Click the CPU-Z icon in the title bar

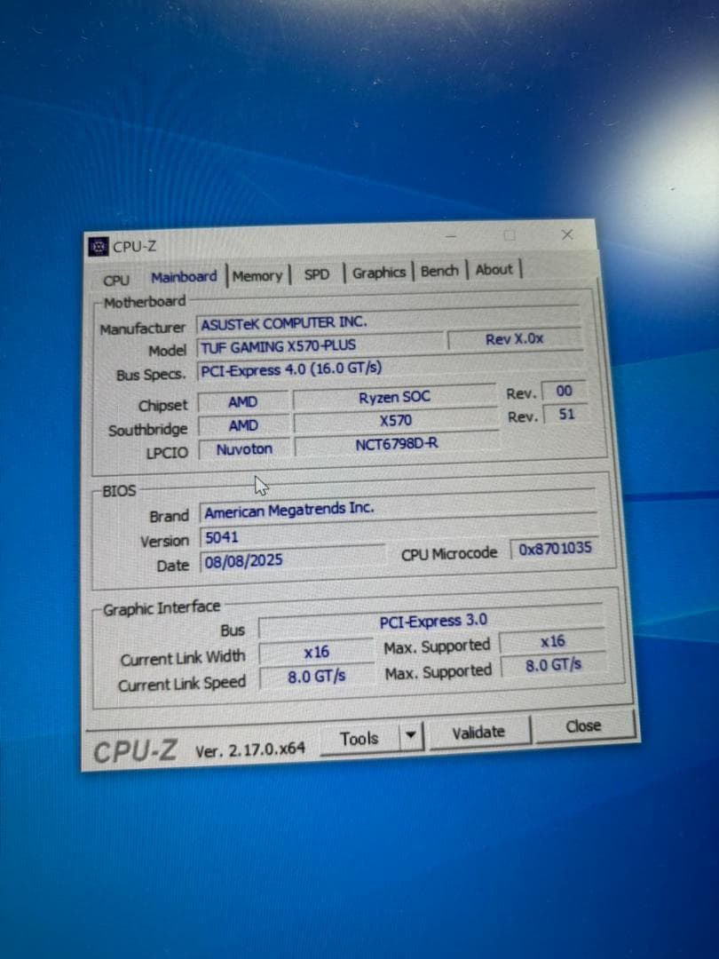pos(98,245)
